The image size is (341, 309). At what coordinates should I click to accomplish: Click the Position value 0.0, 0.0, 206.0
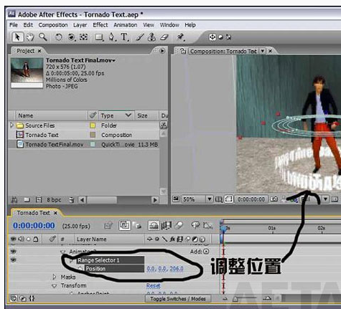[165, 269]
